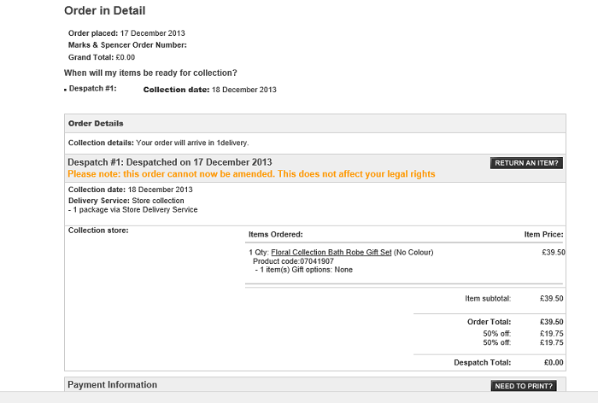Click the Marks & Spencer Order Number label
The width and height of the screenshot is (598, 403).
coord(127,45)
